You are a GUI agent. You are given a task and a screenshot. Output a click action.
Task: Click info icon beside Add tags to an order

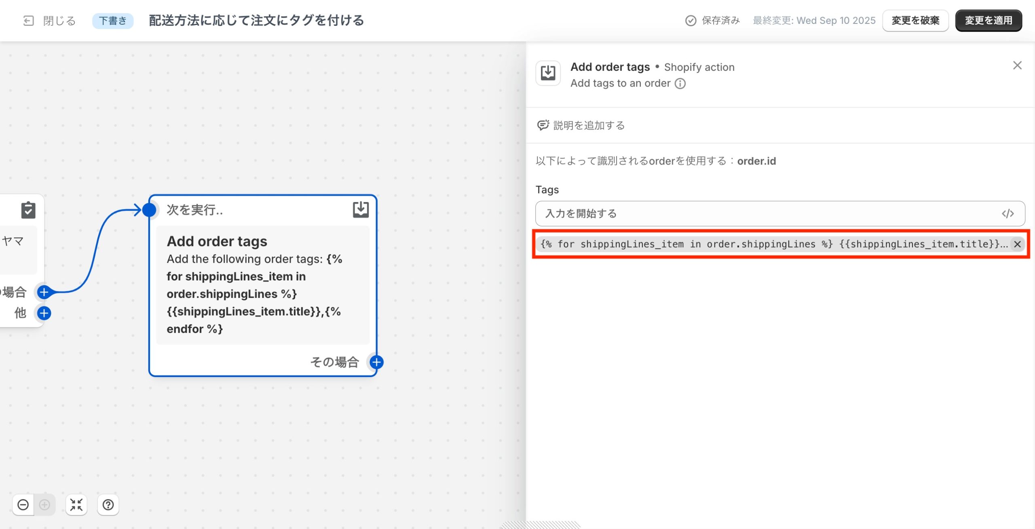(x=680, y=84)
